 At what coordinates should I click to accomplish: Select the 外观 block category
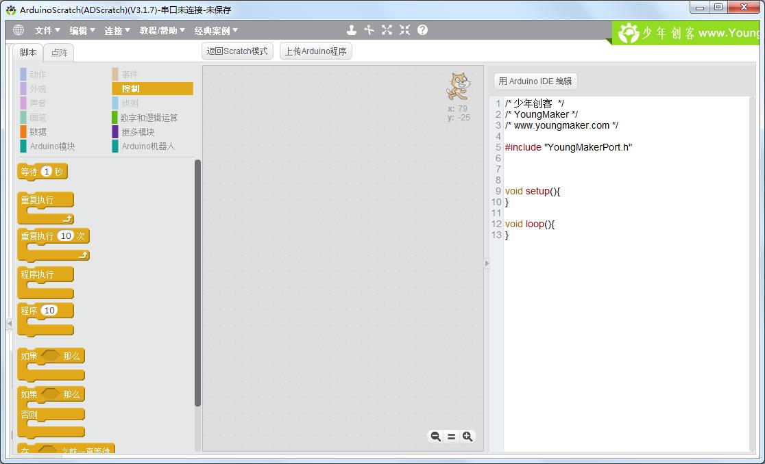(x=34, y=88)
